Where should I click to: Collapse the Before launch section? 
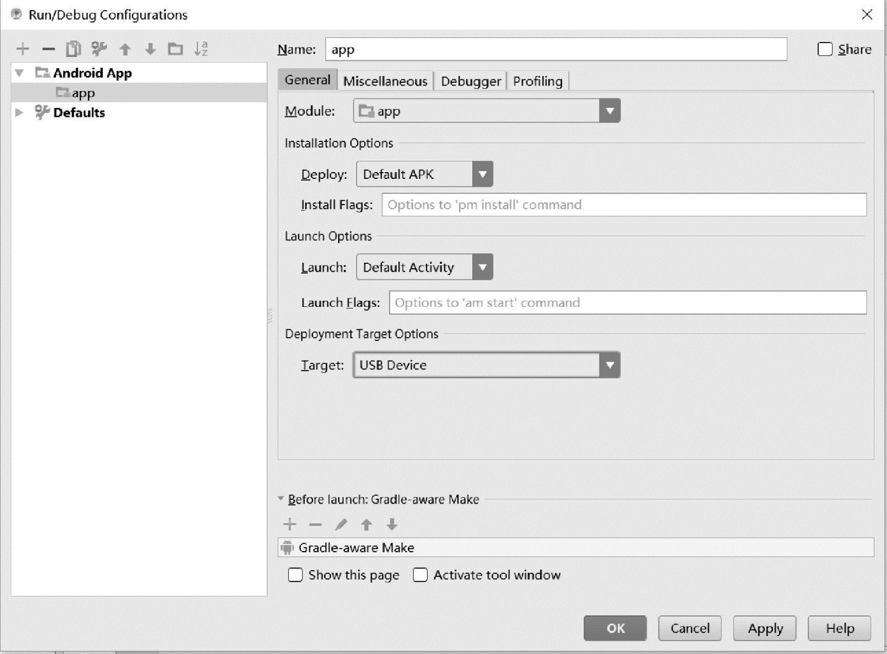click(281, 499)
